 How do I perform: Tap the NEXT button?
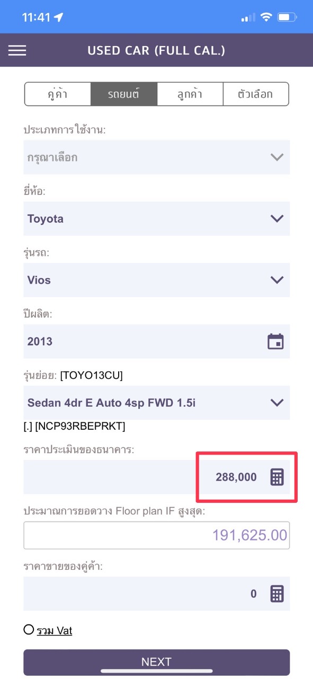tap(156, 661)
